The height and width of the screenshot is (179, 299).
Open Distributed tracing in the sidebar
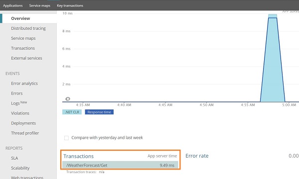coord(28,28)
